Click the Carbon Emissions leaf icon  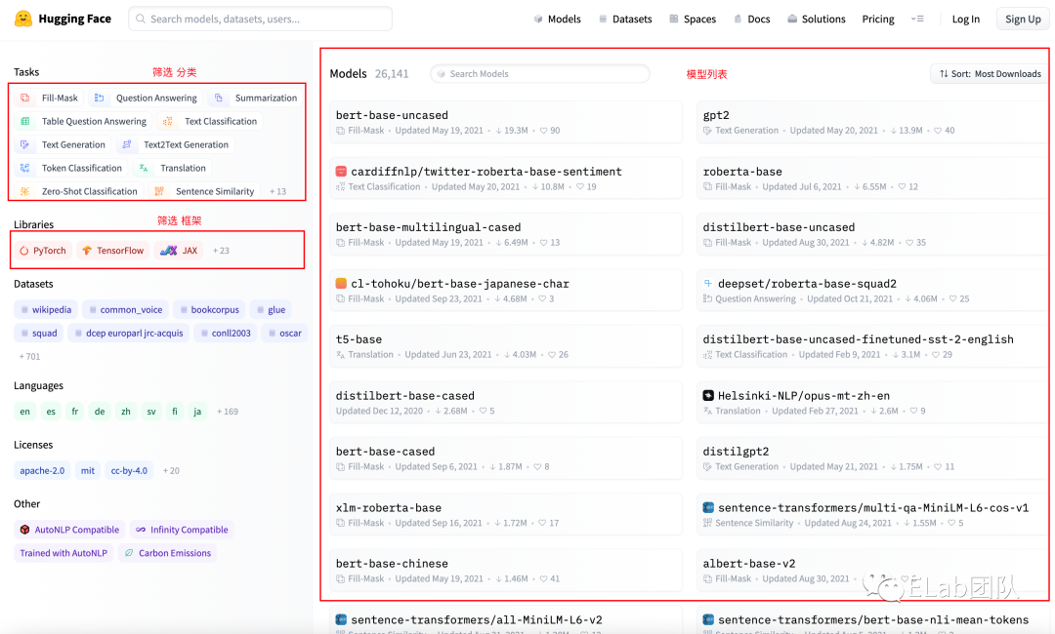(129, 553)
